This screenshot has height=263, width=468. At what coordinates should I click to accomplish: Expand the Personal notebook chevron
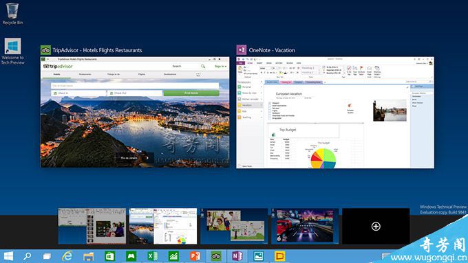(x=262, y=87)
